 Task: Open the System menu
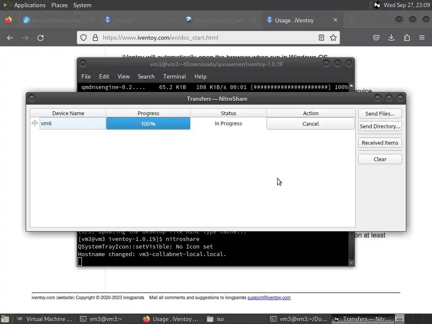click(x=82, y=5)
